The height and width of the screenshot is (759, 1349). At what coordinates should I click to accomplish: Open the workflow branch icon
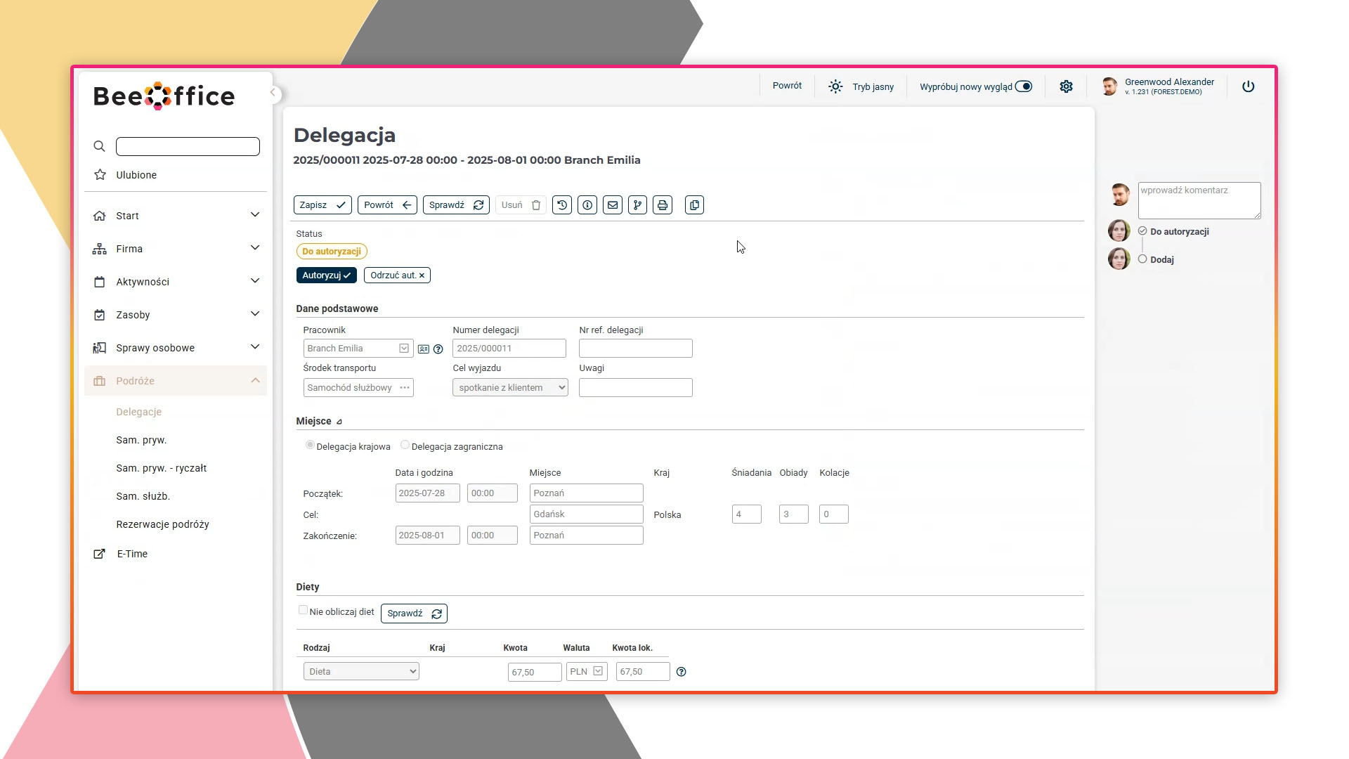click(x=637, y=205)
